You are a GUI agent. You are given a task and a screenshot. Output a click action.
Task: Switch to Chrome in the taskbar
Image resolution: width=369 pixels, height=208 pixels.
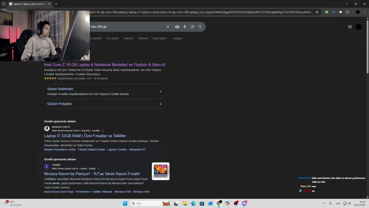point(219,203)
